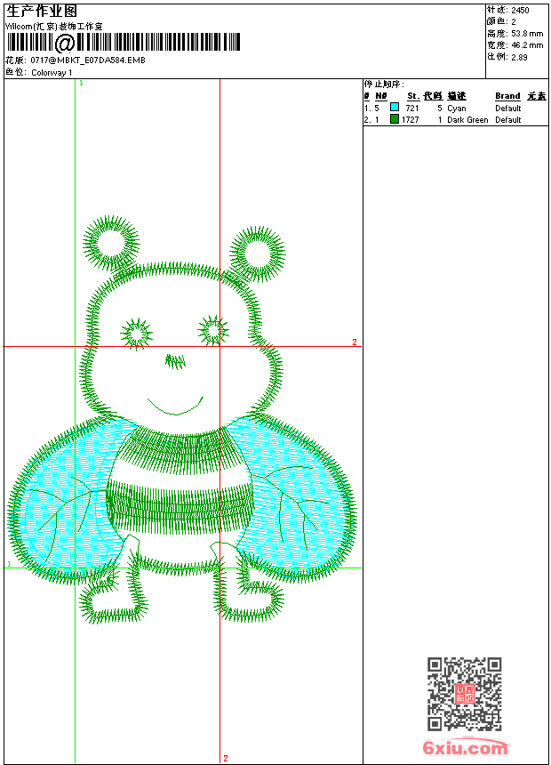Click the bee's left eye

click(137, 334)
